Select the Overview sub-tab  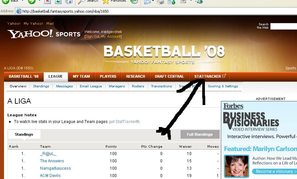click(x=18, y=86)
